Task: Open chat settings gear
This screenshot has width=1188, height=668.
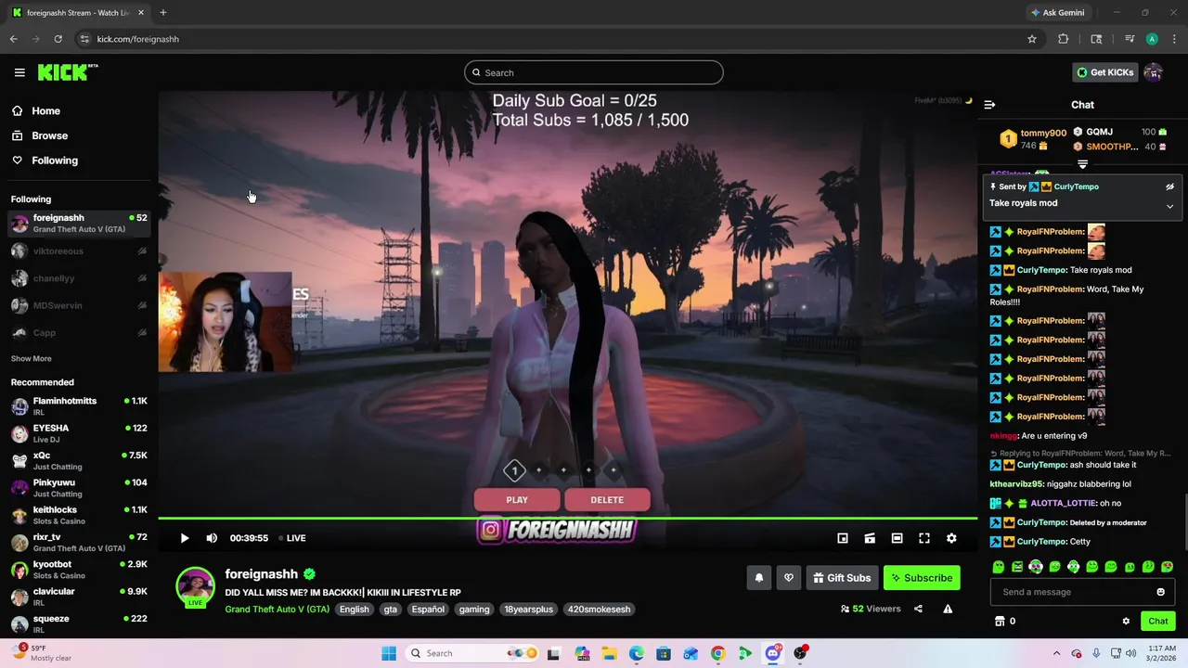Action: tap(1126, 622)
